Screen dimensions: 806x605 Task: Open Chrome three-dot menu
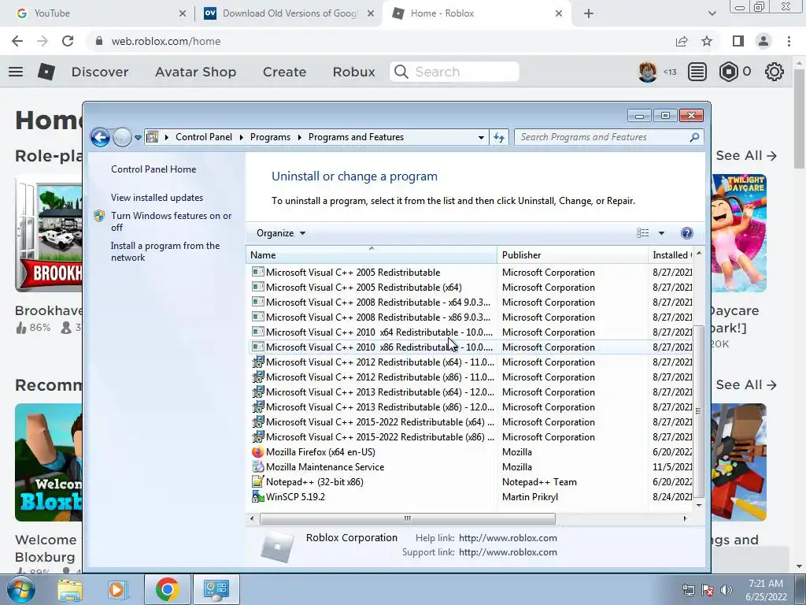point(789,41)
